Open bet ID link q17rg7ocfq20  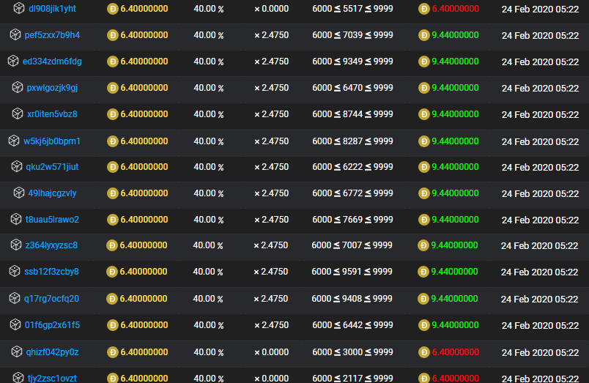(51, 299)
